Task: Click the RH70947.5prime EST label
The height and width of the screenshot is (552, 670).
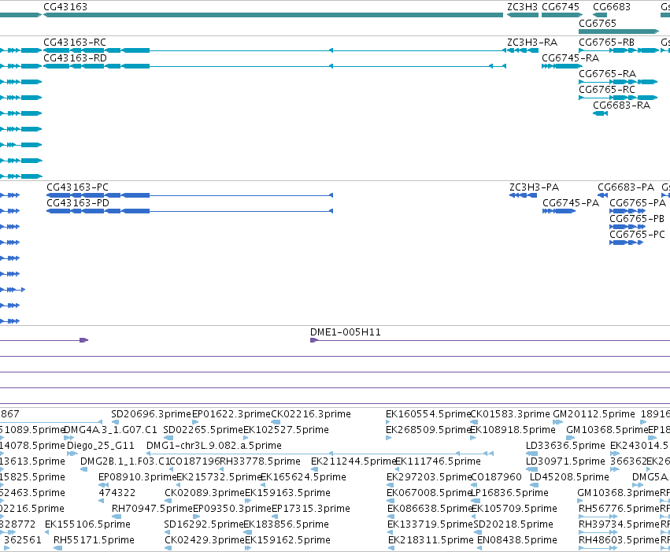Action: [x=153, y=509]
